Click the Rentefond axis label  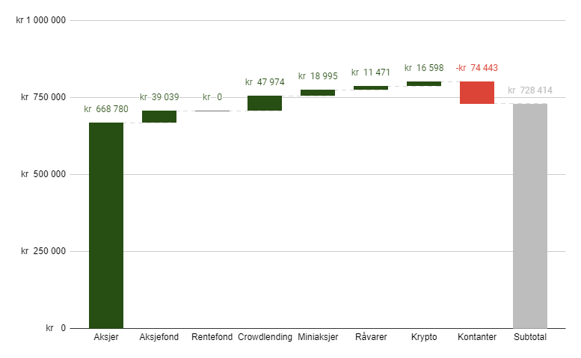(212, 337)
